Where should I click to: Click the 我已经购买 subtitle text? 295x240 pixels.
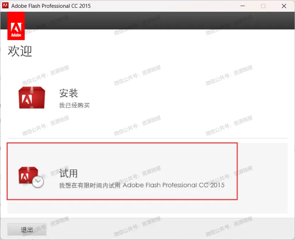pos(74,105)
